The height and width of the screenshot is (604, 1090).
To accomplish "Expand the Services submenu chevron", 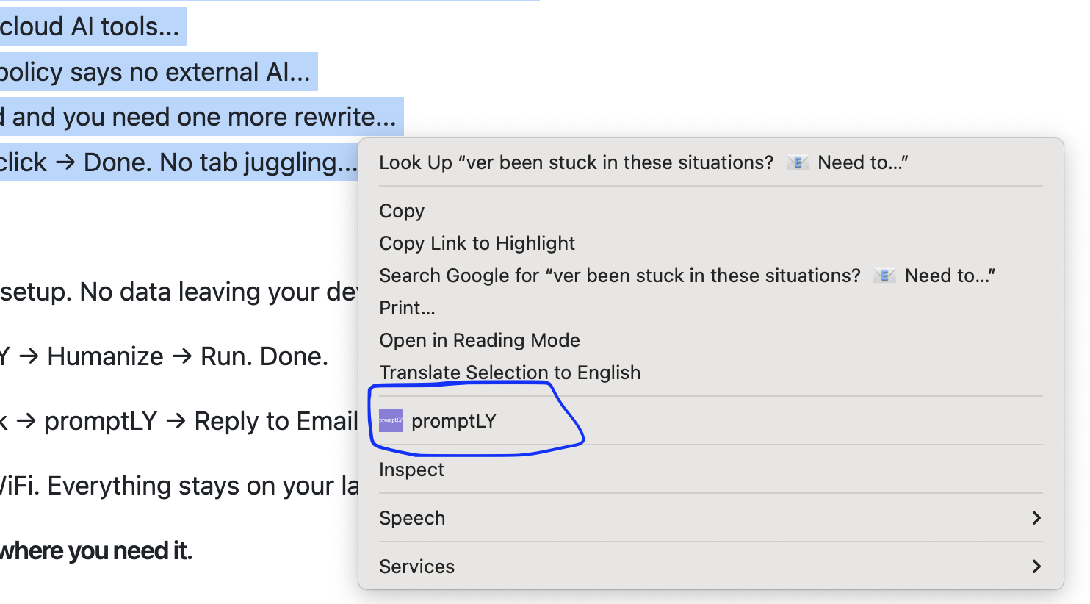I will point(1036,567).
